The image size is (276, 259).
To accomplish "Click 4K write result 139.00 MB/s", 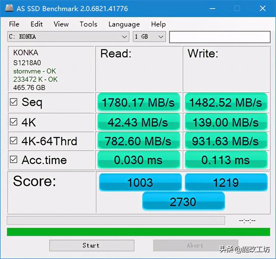I will tap(226, 122).
